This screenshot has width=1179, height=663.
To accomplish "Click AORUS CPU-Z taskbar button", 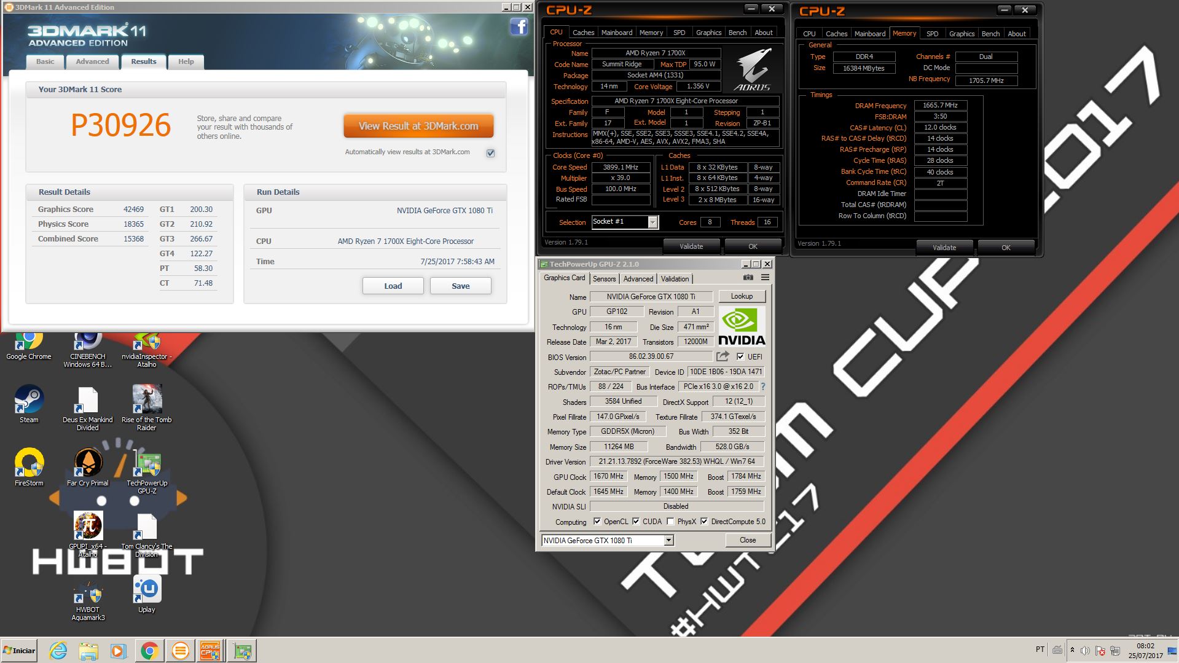I will (x=210, y=651).
